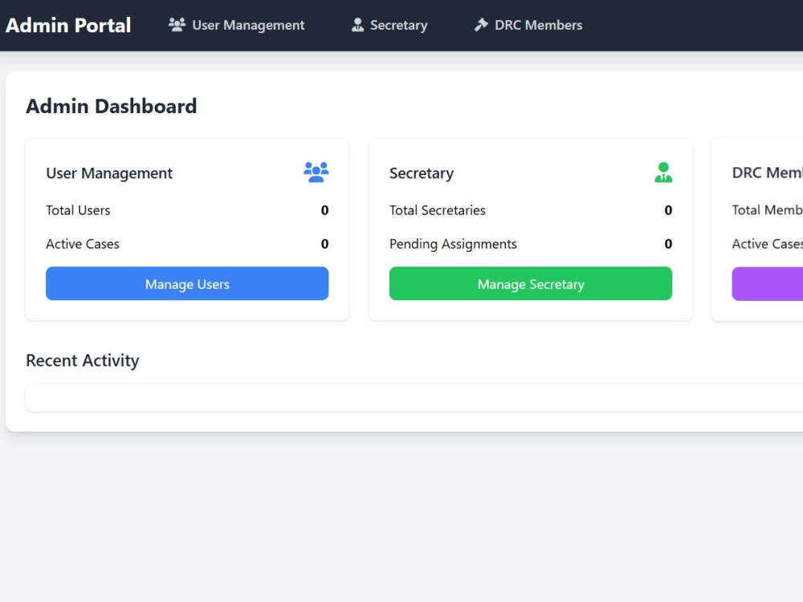
Task: Open the User Management nav item
Action: click(x=237, y=25)
